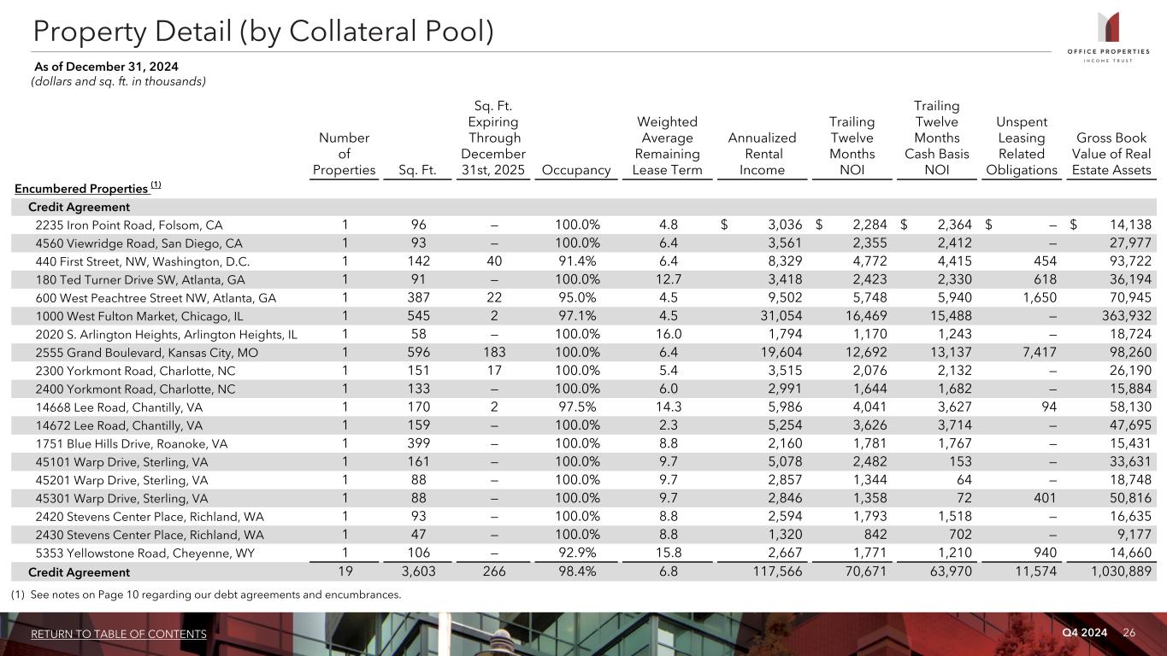Click the Credit Agreement section header row
This screenshot has width=1167, height=656.
[80, 207]
